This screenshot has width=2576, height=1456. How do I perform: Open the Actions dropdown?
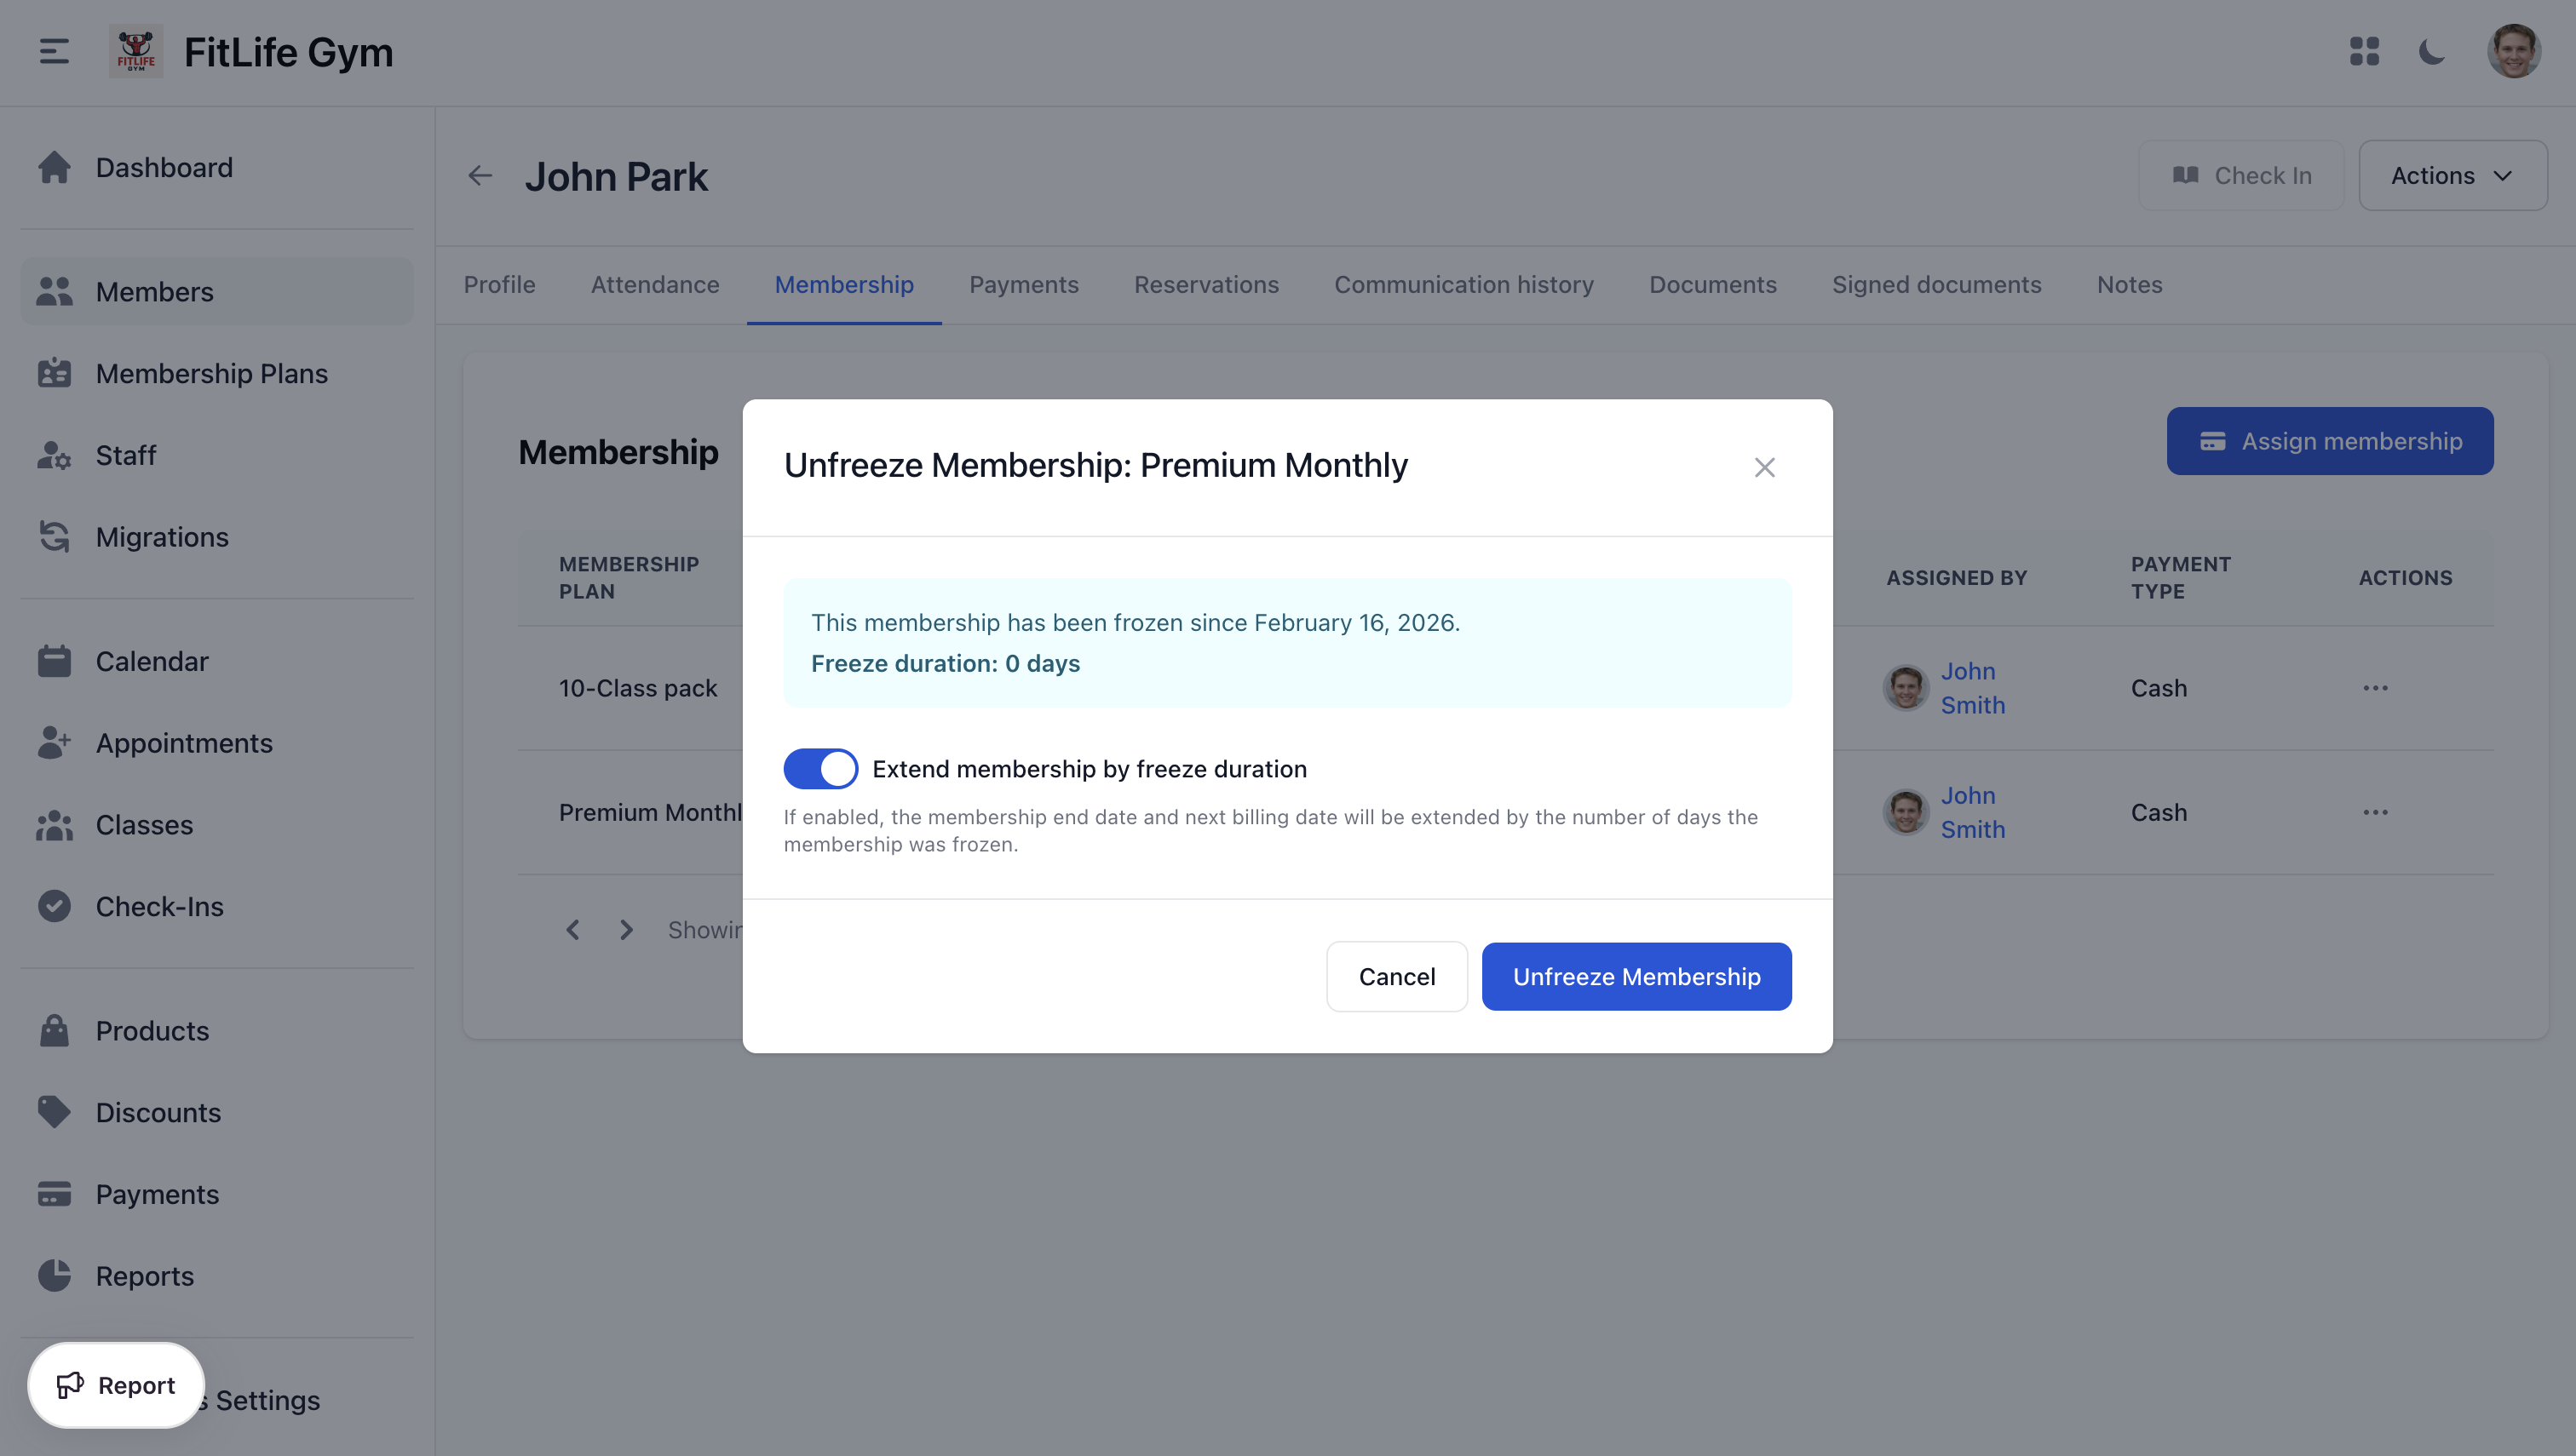[x=2453, y=175]
